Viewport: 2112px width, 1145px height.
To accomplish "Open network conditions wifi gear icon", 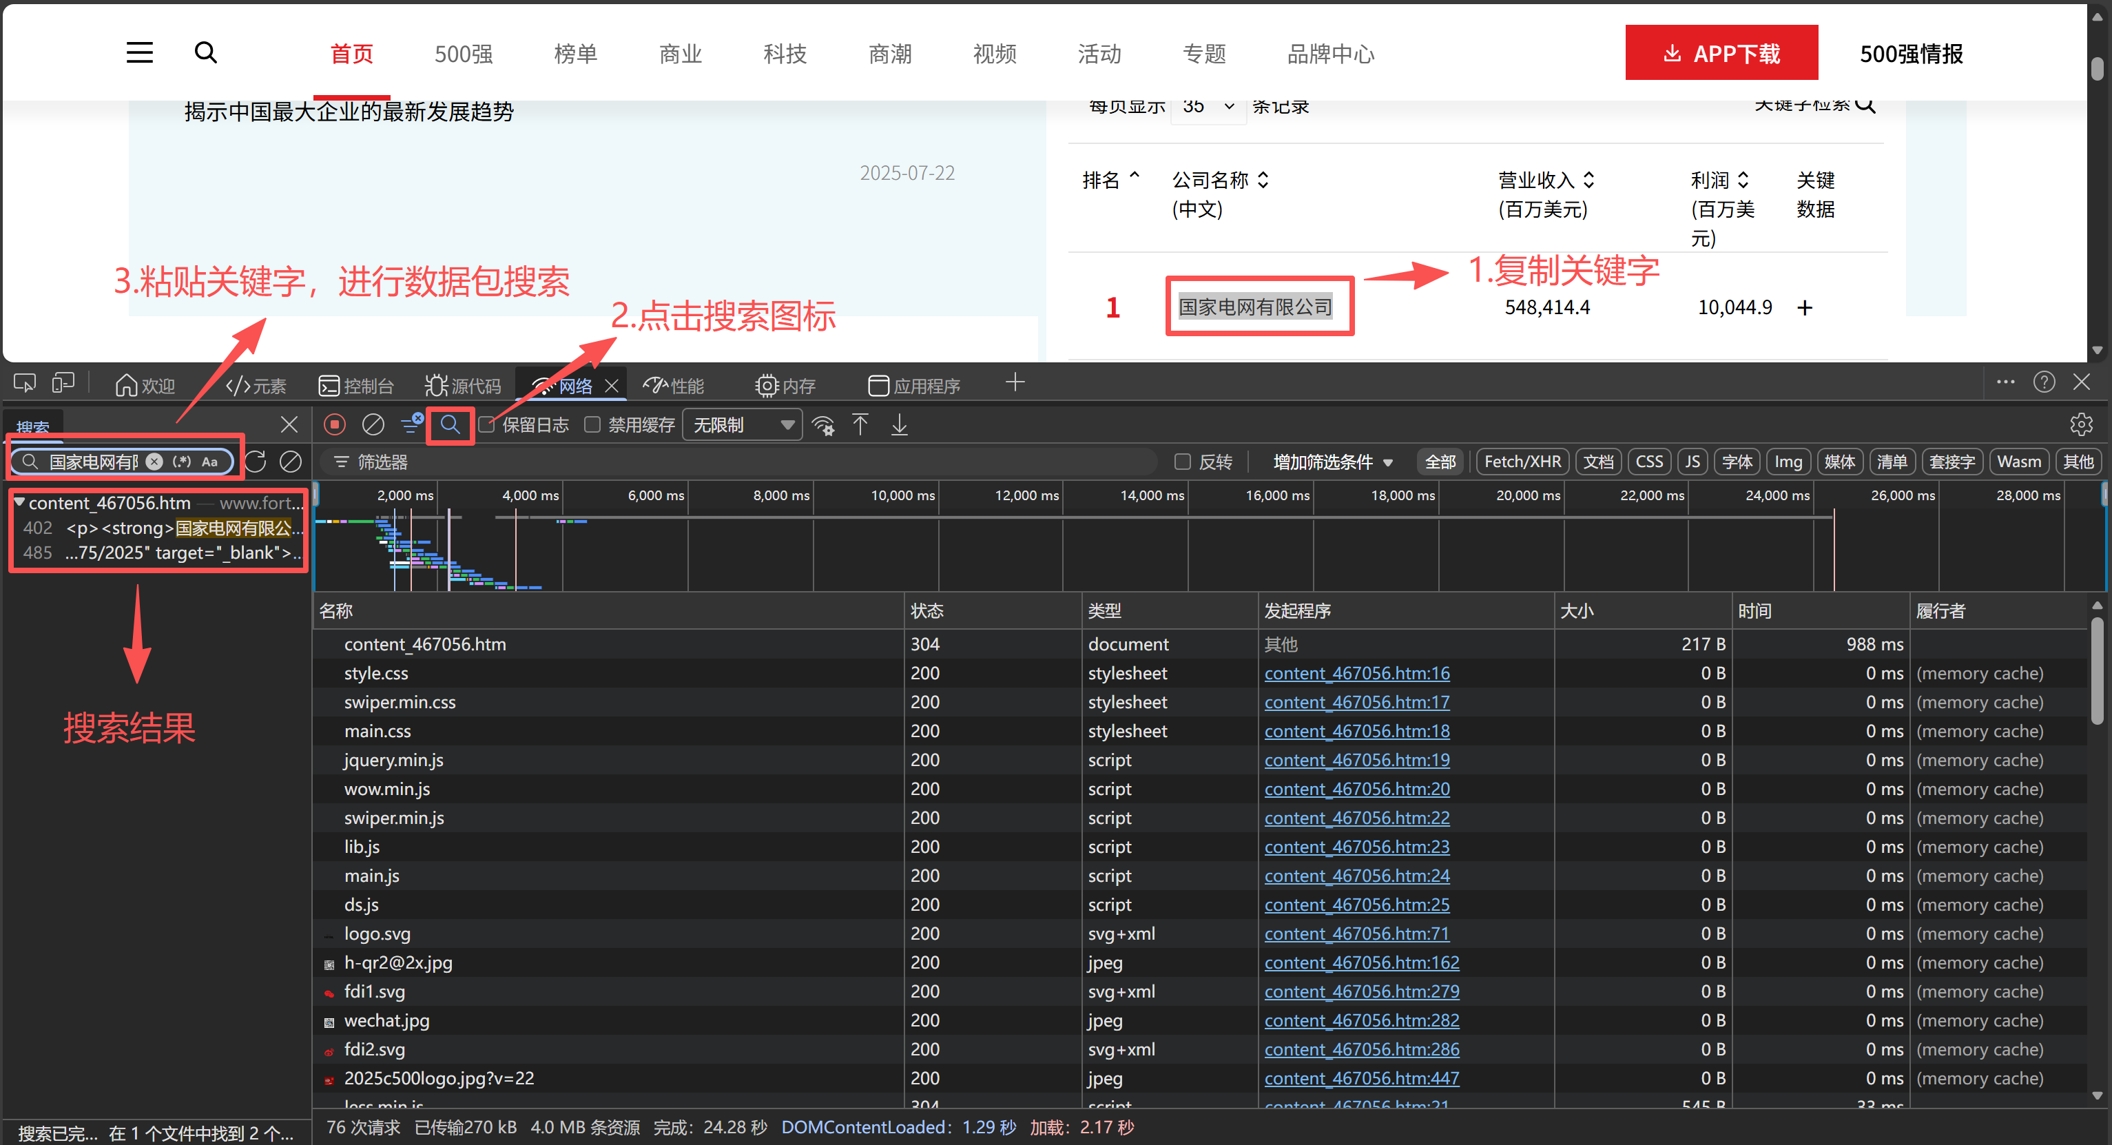I will point(823,425).
